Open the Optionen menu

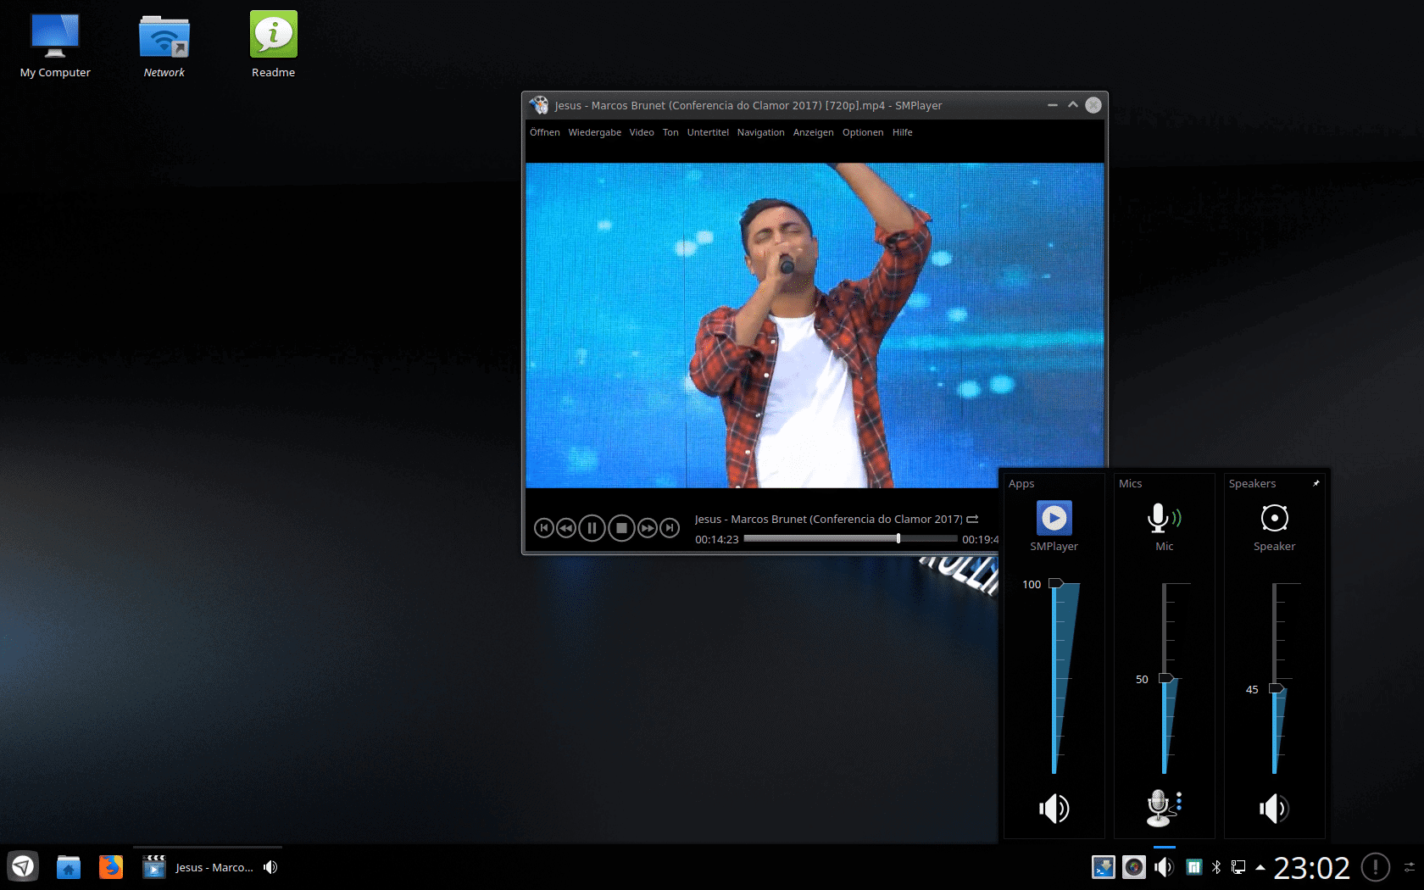click(862, 132)
